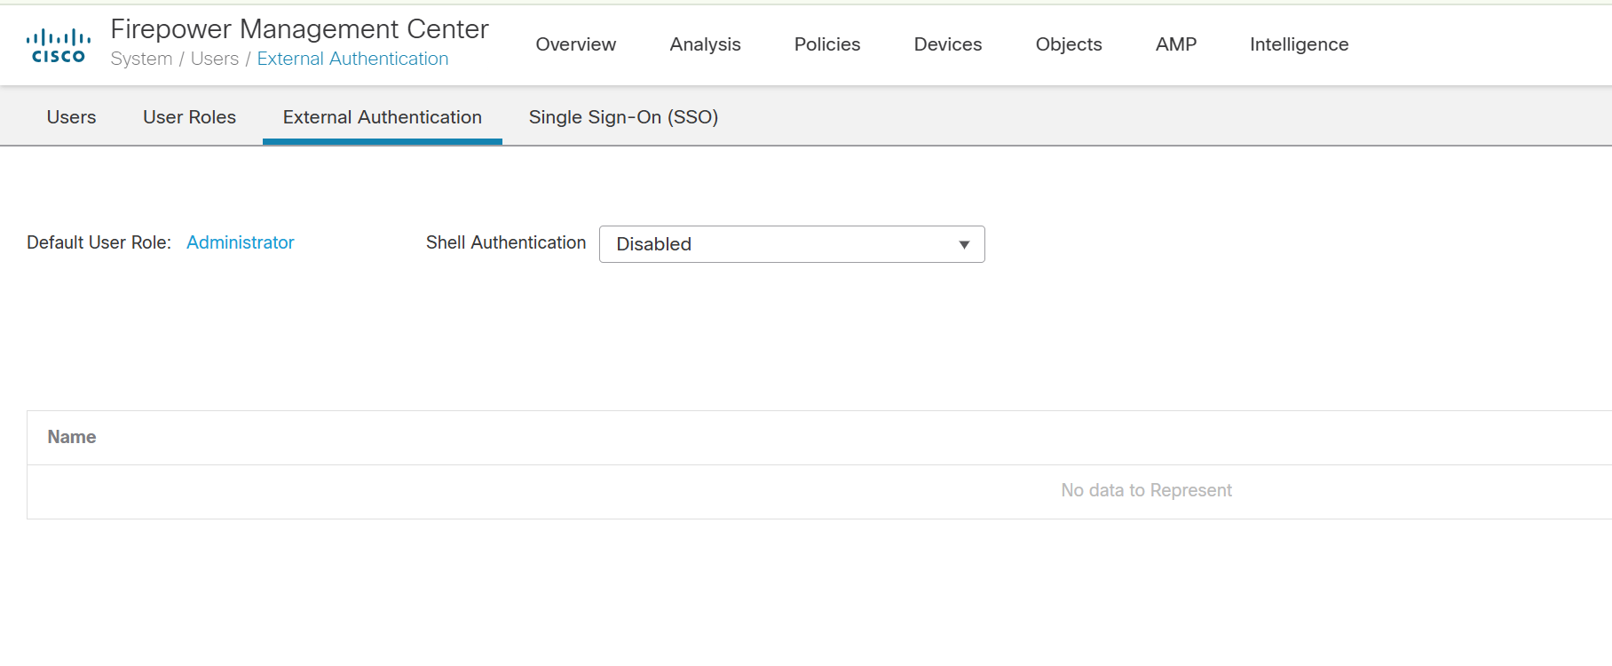The width and height of the screenshot is (1612, 666).
Task: Switch to the User Roles tab
Action: tap(189, 117)
